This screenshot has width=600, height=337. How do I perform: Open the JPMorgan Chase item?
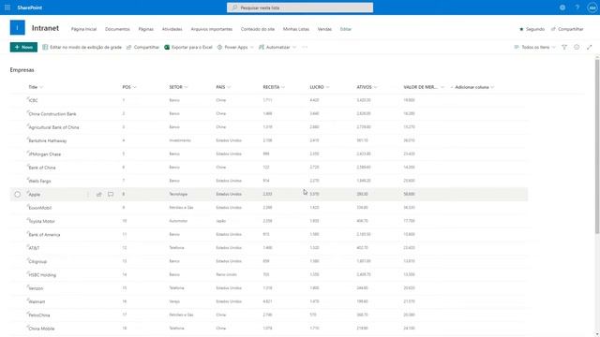coord(45,154)
